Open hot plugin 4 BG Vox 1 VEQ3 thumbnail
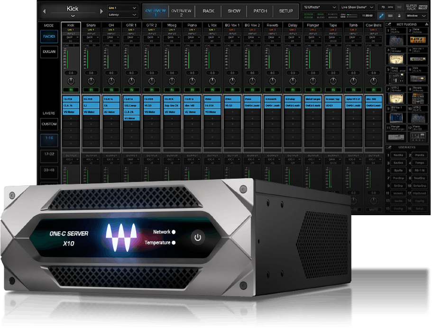 click(418, 59)
